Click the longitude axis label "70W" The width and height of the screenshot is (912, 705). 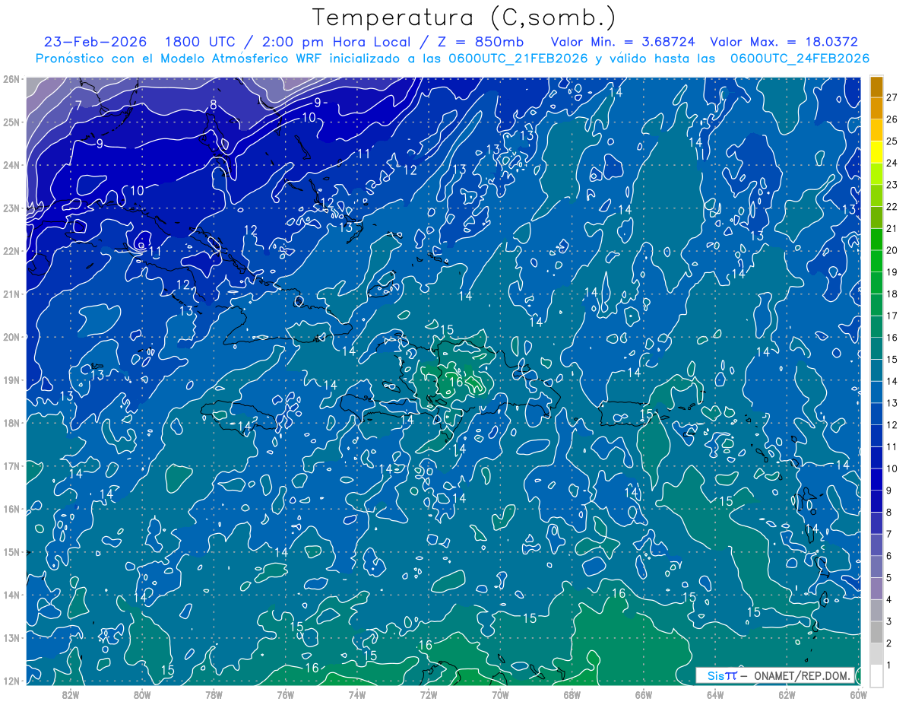500,694
